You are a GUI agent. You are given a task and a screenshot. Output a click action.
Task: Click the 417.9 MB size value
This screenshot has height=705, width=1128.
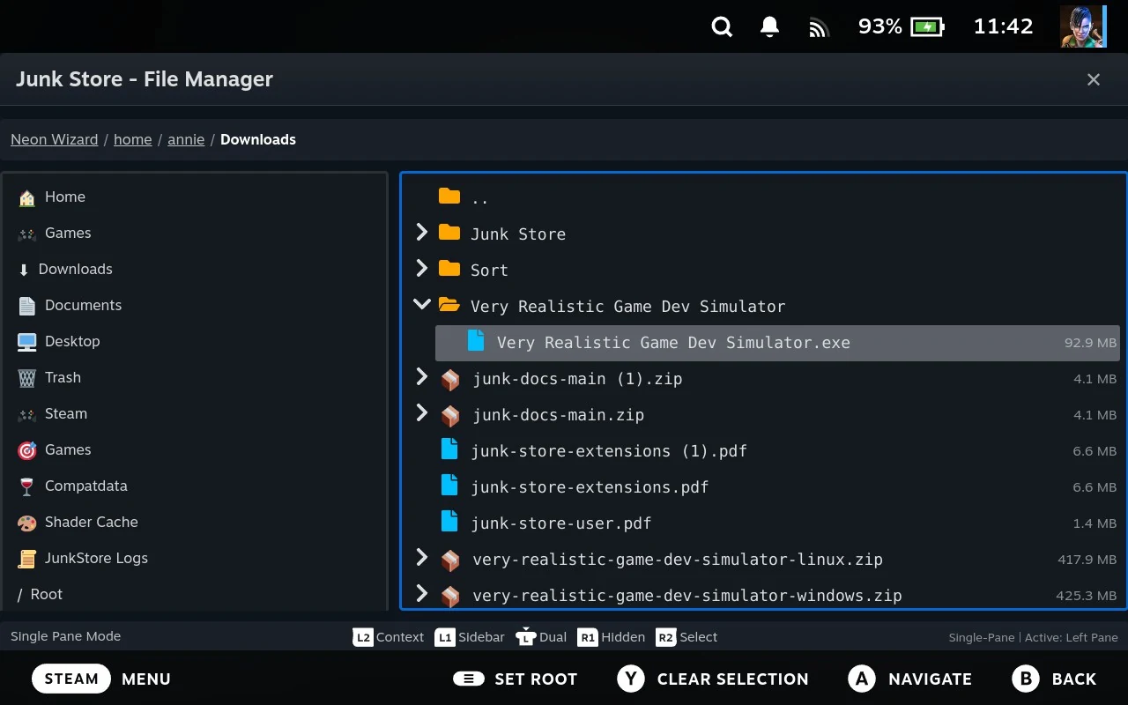[1087, 560]
